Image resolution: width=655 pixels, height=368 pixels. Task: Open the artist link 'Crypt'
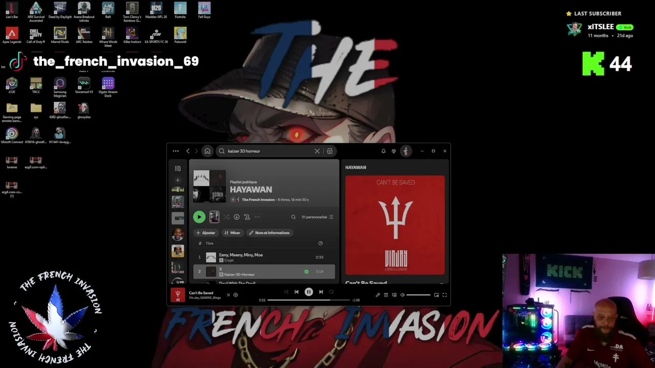(228, 260)
